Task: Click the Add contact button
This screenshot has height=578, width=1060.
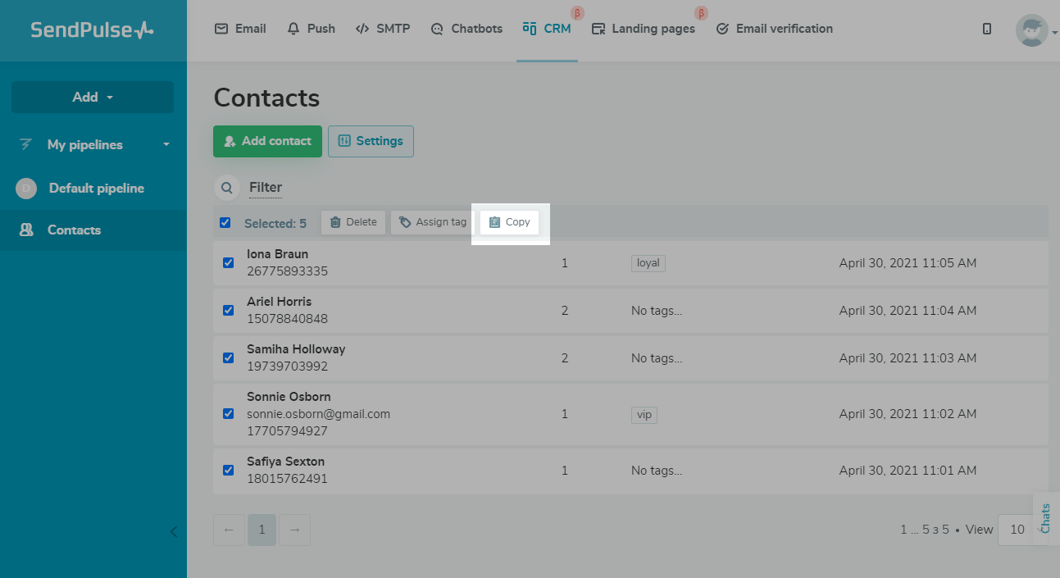Action: point(267,141)
